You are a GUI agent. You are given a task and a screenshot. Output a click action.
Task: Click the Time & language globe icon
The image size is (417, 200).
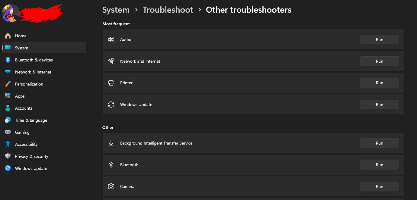pos(8,120)
